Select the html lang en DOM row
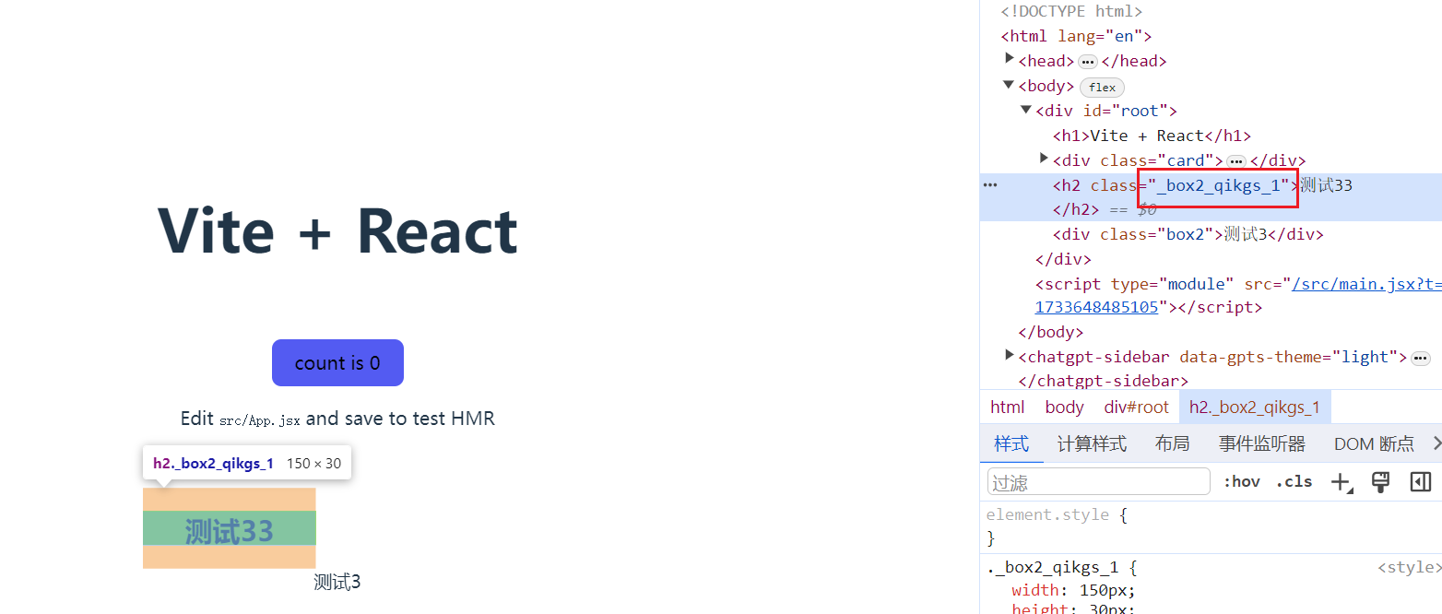This screenshot has height=614, width=1442. coord(1076,37)
